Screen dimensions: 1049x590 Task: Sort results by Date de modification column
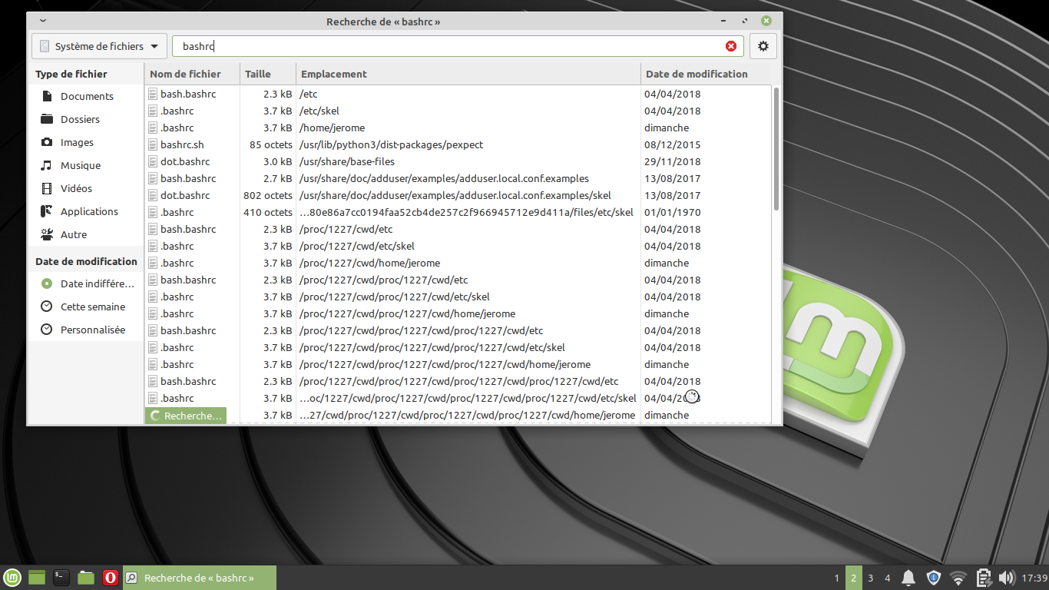697,74
